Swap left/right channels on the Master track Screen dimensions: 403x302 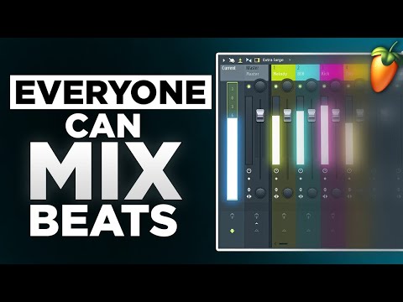click(249, 196)
